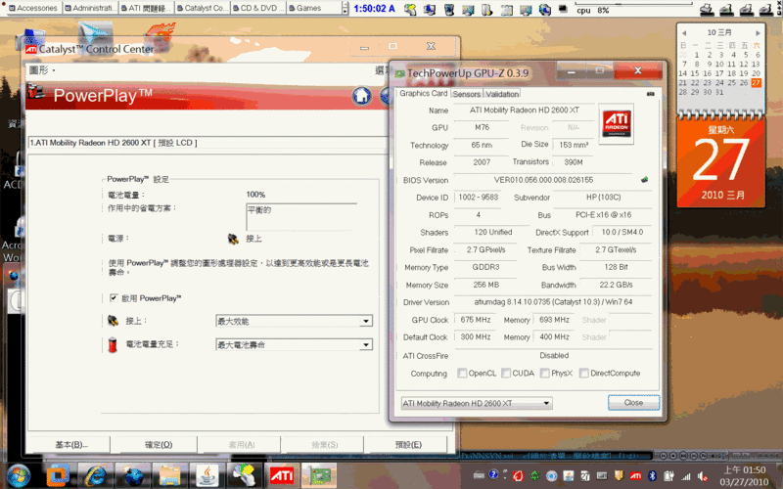Click the Java coffee cup taskbar icon

[207, 474]
